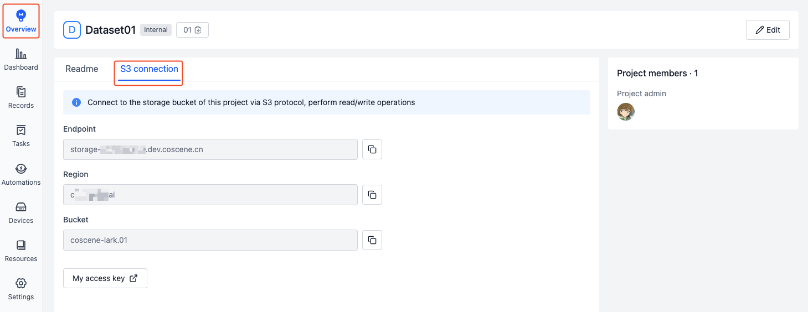Navigate to Devices page
Image resolution: width=808 pixels, height=312 pixels.
point(21,213)
